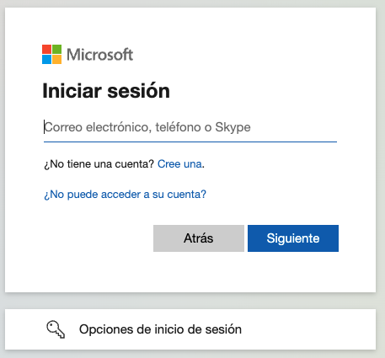This screenshot has height=358, width=385.
Task: Click the word 'Skype' in the field placeholder
Action: [233, 127]
